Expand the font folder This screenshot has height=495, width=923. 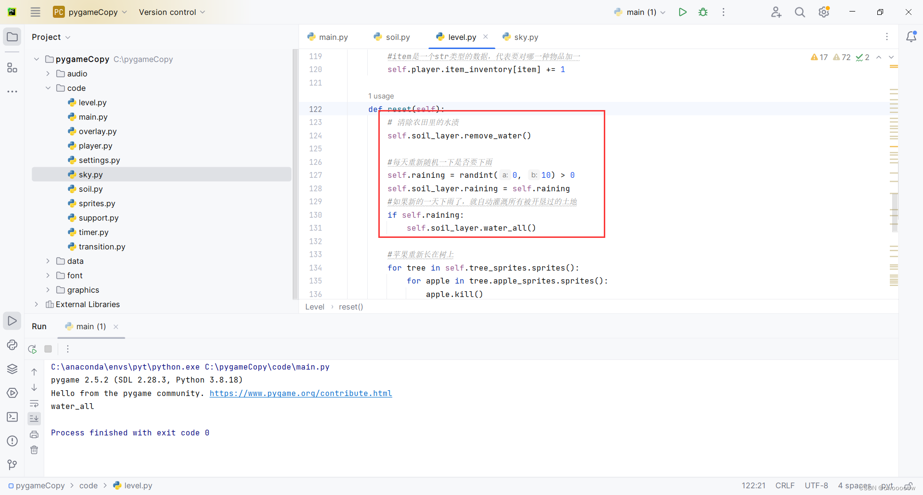pyautogui.click(x=48, y=275)
